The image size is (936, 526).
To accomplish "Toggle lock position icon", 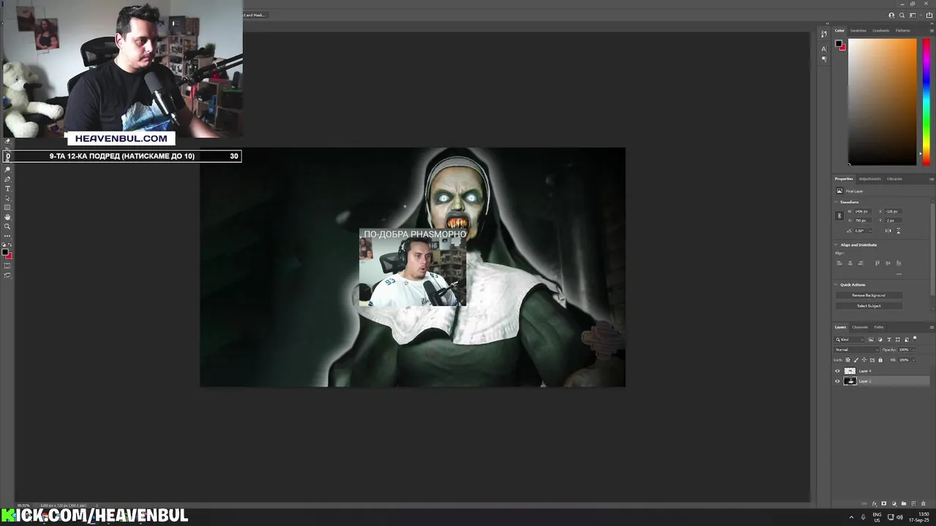I will (864, 360).
